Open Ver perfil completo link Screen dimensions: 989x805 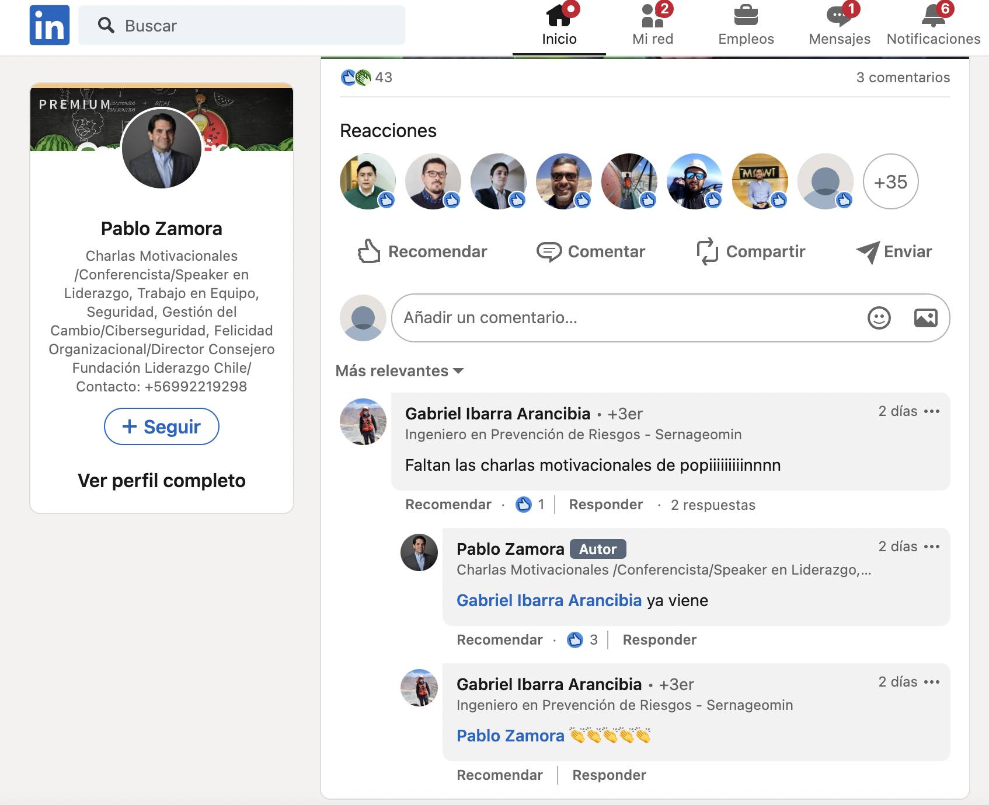(x=162, y=481)
